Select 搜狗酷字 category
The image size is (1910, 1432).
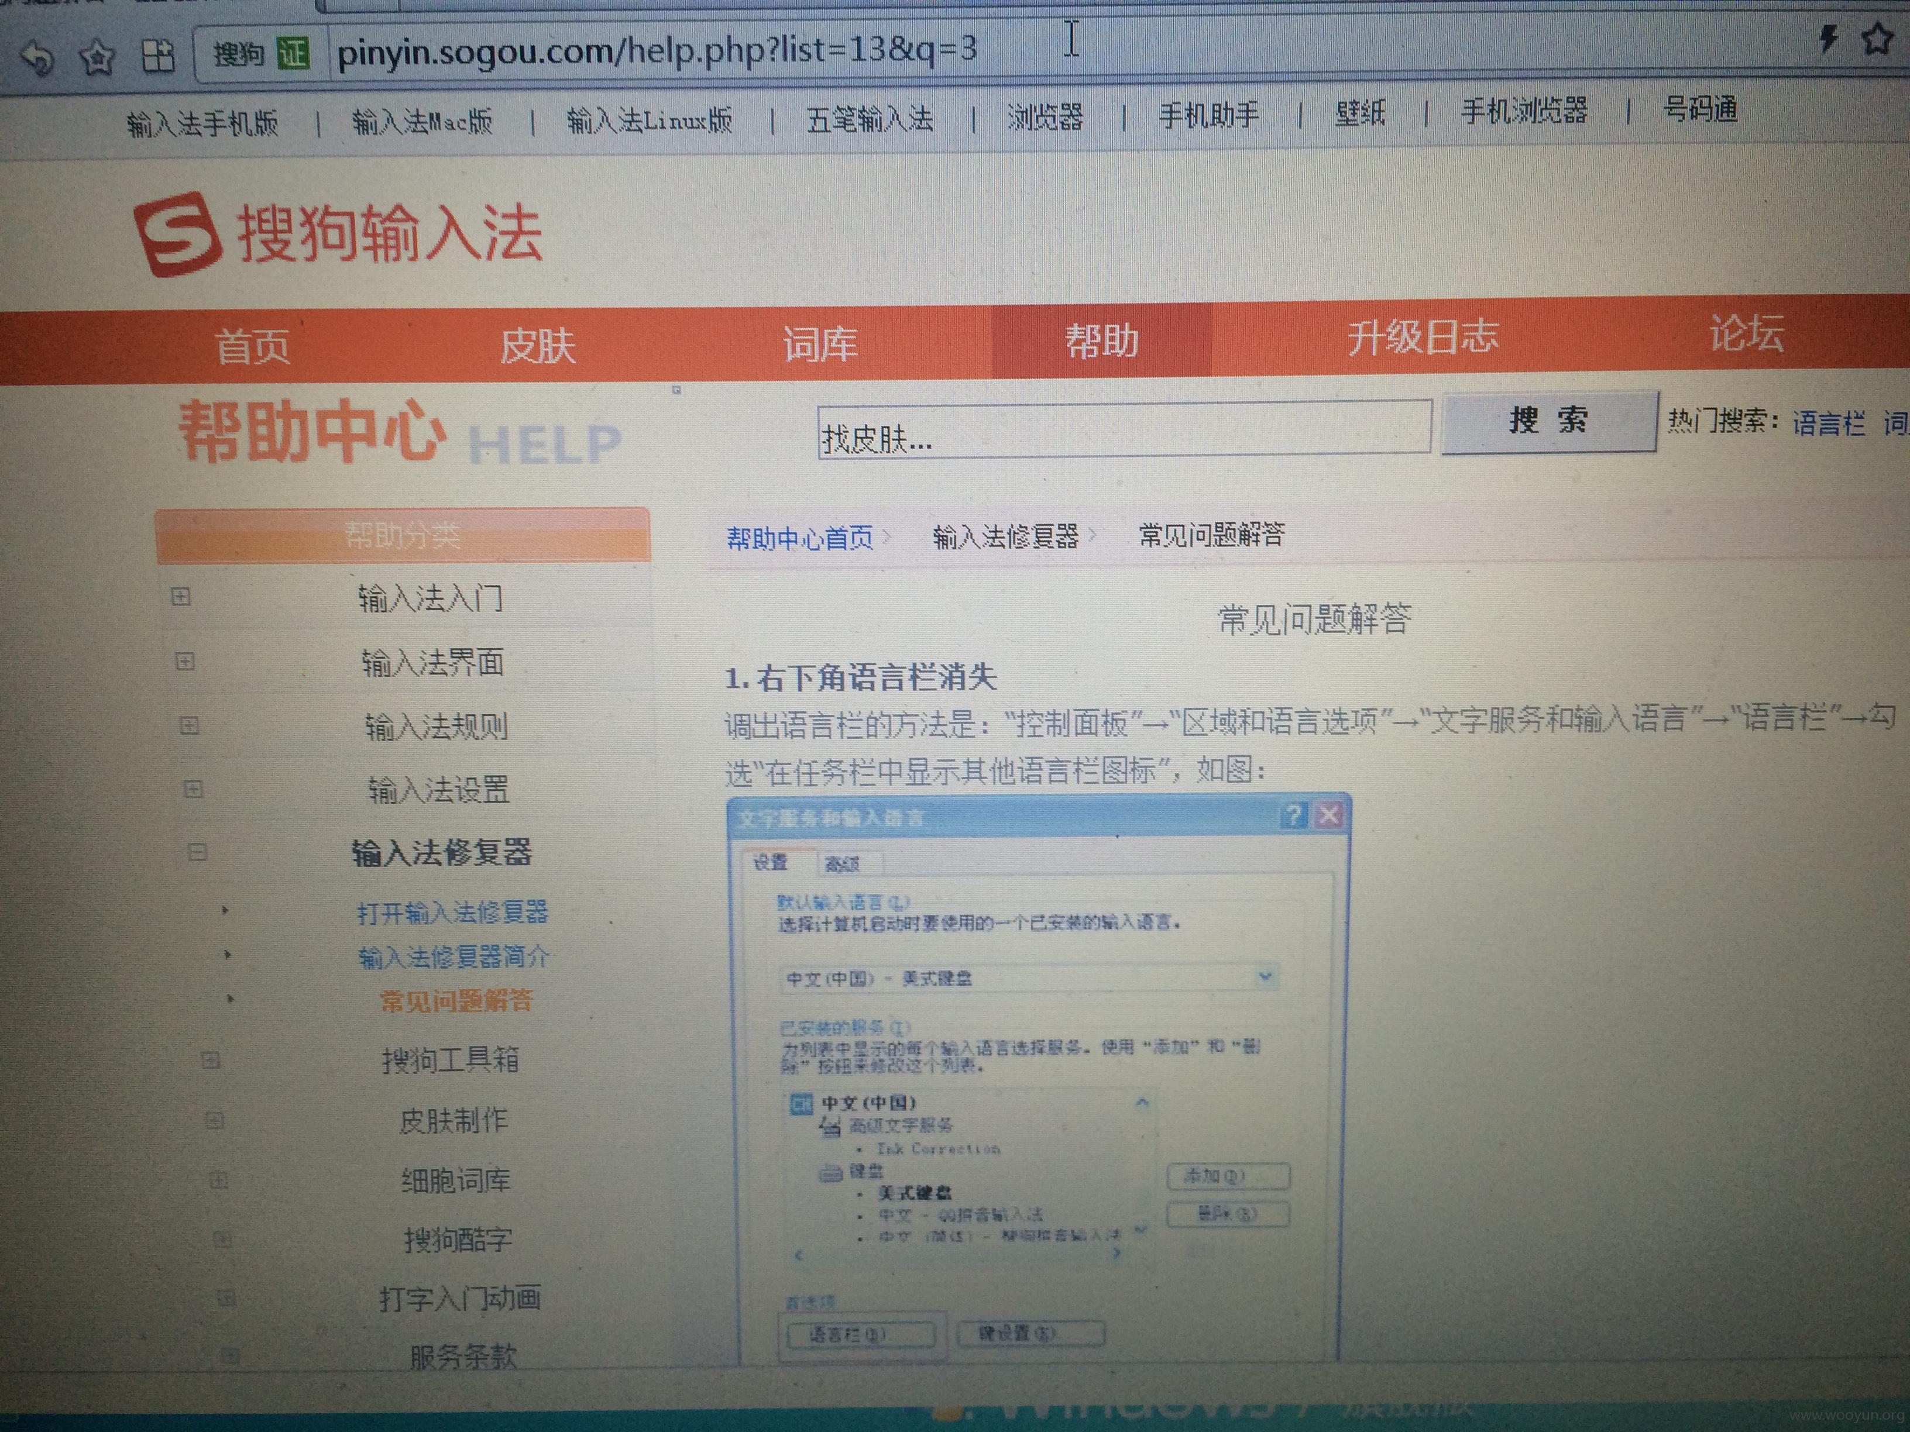point(459,1240)
